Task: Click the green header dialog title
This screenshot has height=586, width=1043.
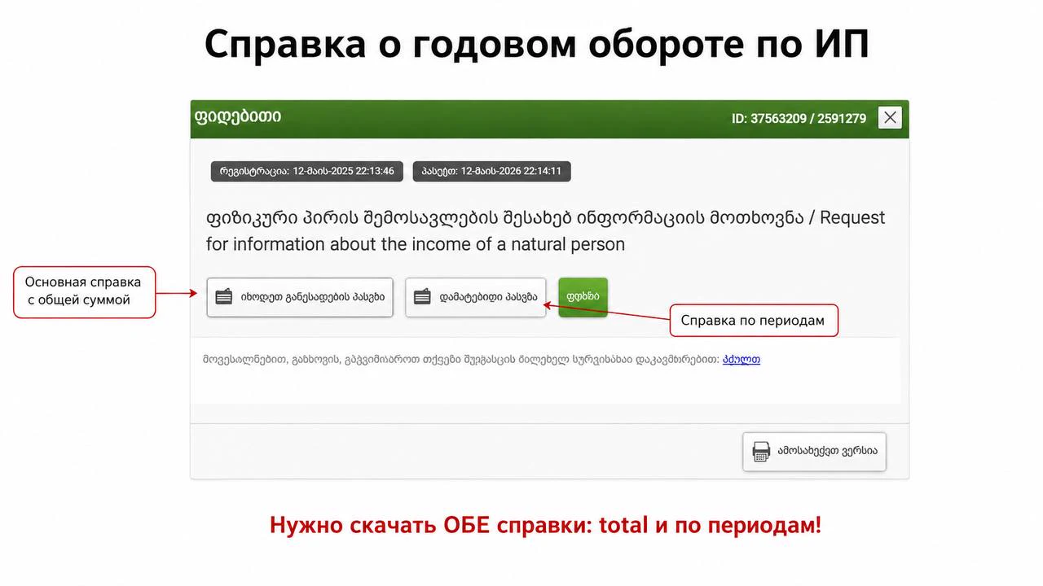Action: click(x=237, y=116)
